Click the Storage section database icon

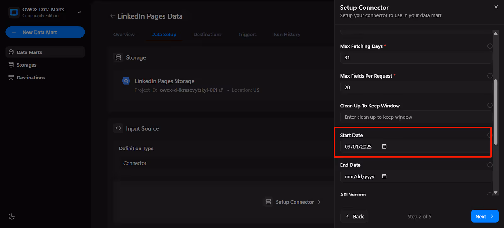coord(118,57)
